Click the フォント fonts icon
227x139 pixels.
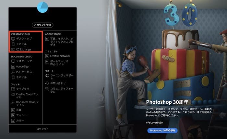[x=13, y=115]
